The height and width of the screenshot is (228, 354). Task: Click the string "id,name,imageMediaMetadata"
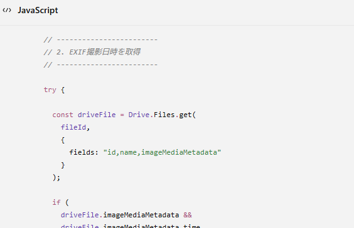point(162,152)
